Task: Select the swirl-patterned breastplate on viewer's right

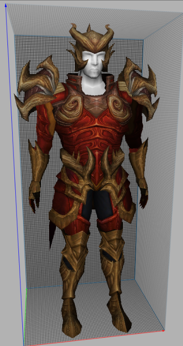Action: click(x=119, y=108)
